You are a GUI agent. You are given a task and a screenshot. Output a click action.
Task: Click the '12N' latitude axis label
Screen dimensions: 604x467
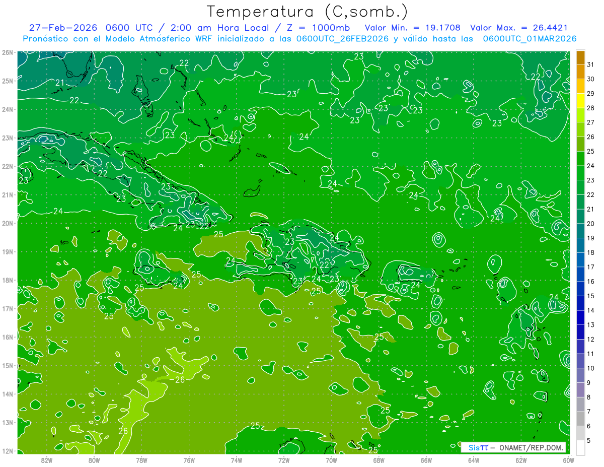click(8, 451)
